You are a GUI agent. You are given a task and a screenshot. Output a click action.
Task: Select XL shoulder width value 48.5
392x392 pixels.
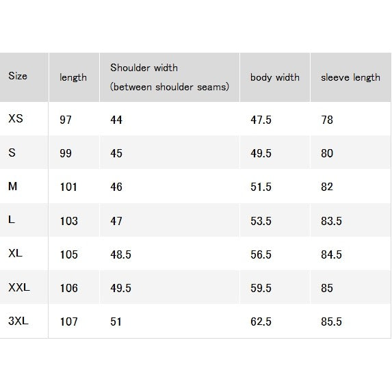121,254
